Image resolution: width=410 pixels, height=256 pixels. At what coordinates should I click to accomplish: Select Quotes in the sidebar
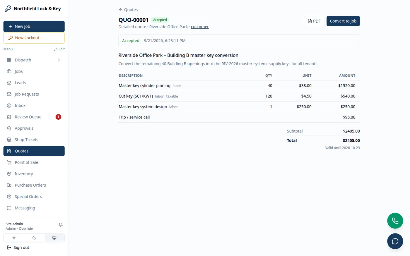tap(34, 151)
